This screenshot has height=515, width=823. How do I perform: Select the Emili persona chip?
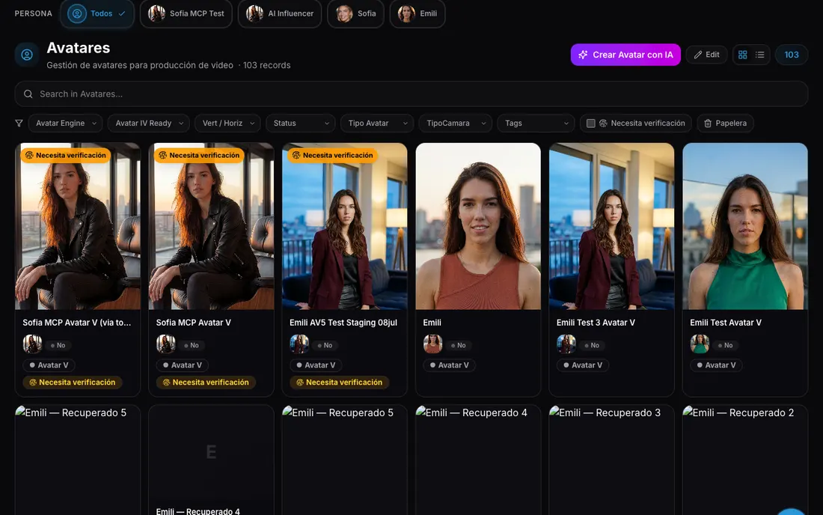(417, 13)
